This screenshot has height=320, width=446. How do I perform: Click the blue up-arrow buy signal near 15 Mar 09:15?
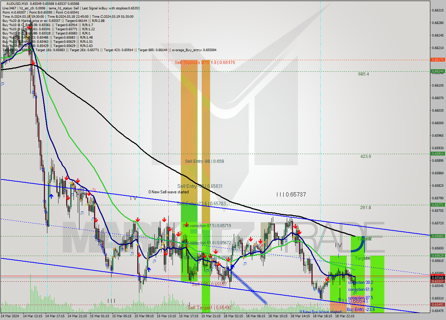pyautogui.click(x=149, y=270)
